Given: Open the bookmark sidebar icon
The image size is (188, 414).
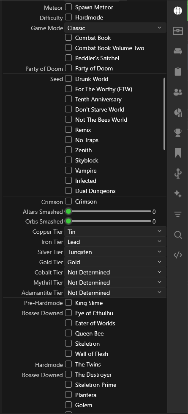Looking at the screenshot, I should coord(178,153).
